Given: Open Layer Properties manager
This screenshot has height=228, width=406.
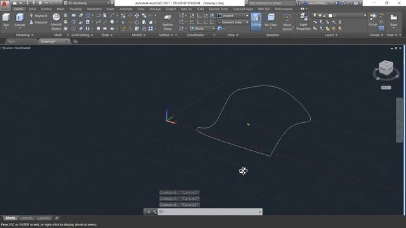Looking at the screenshot, I should tap(303, 22).
